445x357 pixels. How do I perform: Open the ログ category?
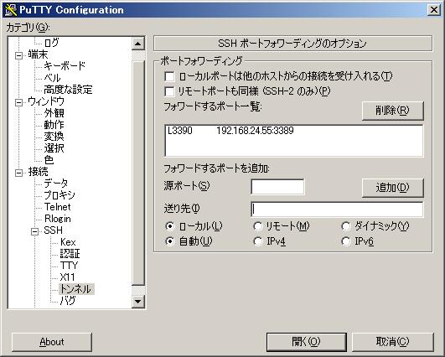51,43
